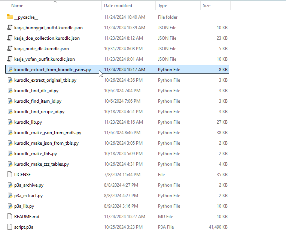This screenshot has height=232, width=286.
Task: Click the 7/8/2024 11:44 PM date of LICENSE
Action: click(x=122, y=174)
